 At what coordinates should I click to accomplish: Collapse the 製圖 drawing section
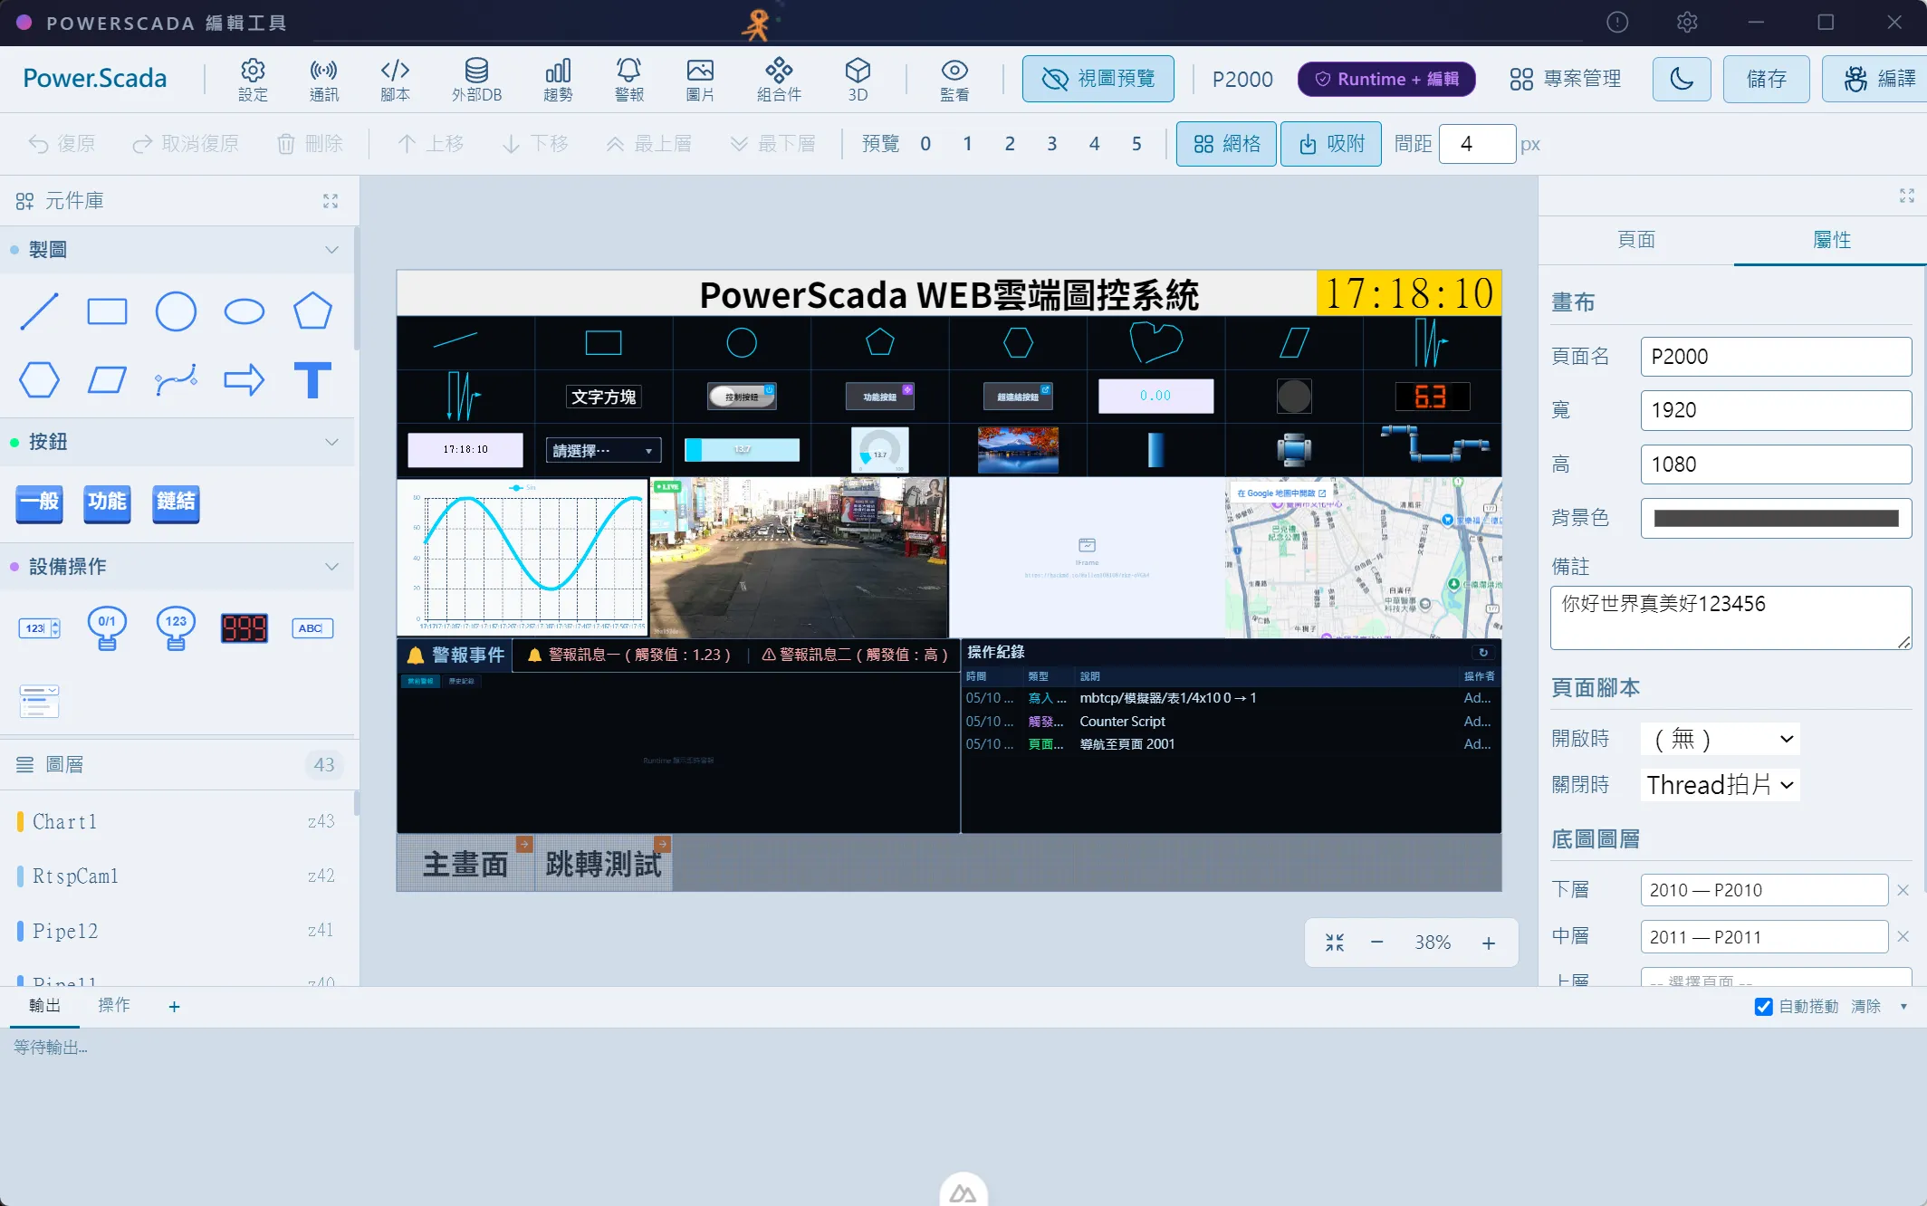pyautogui.click(x=331, y=250)
